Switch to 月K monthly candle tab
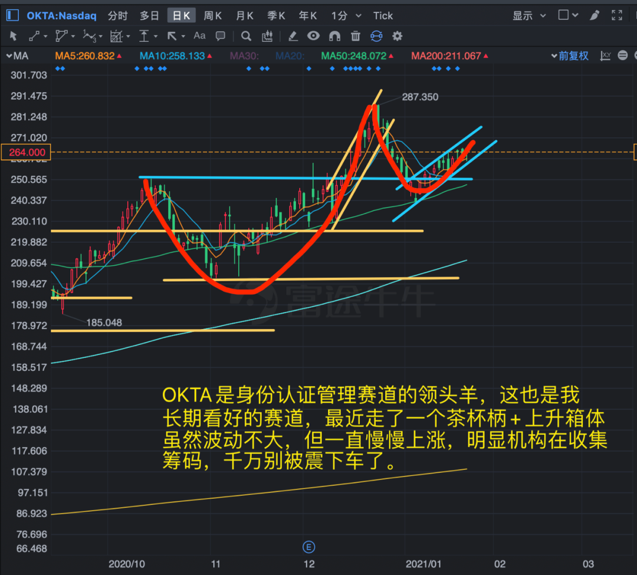Viewport: 637px width, 575px height. [x=245, y=16]
